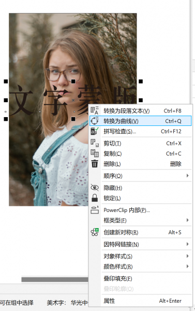Click the bottom-center selection handle of text
The width and height of the screenshot is (195, 311).
point(73,119)
